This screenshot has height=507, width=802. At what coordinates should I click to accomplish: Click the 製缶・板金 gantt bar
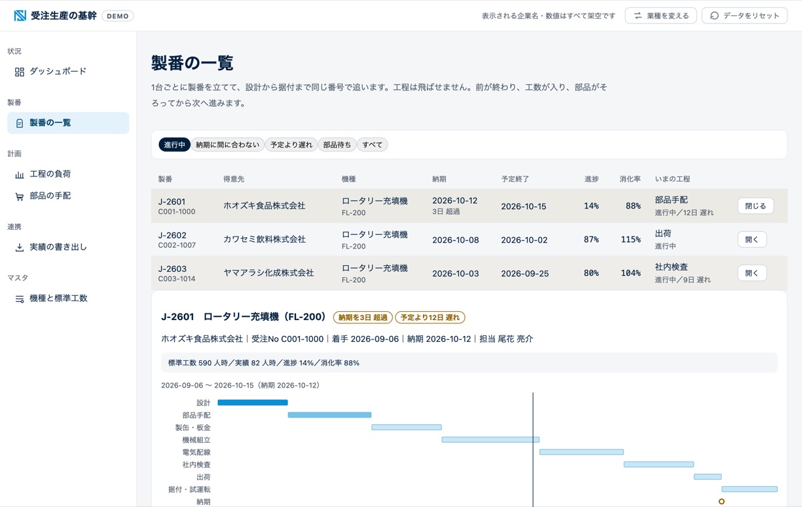[x=406, y=428]
